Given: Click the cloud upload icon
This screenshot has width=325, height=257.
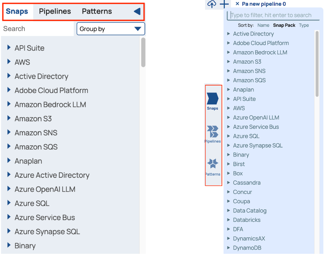Looking at the screenshot, I should coord(212,4).
